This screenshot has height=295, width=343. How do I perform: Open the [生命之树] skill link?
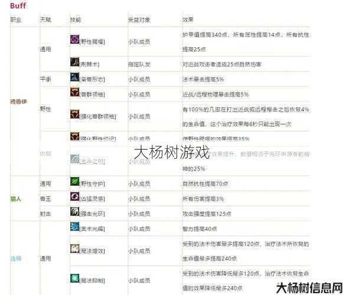92,162
